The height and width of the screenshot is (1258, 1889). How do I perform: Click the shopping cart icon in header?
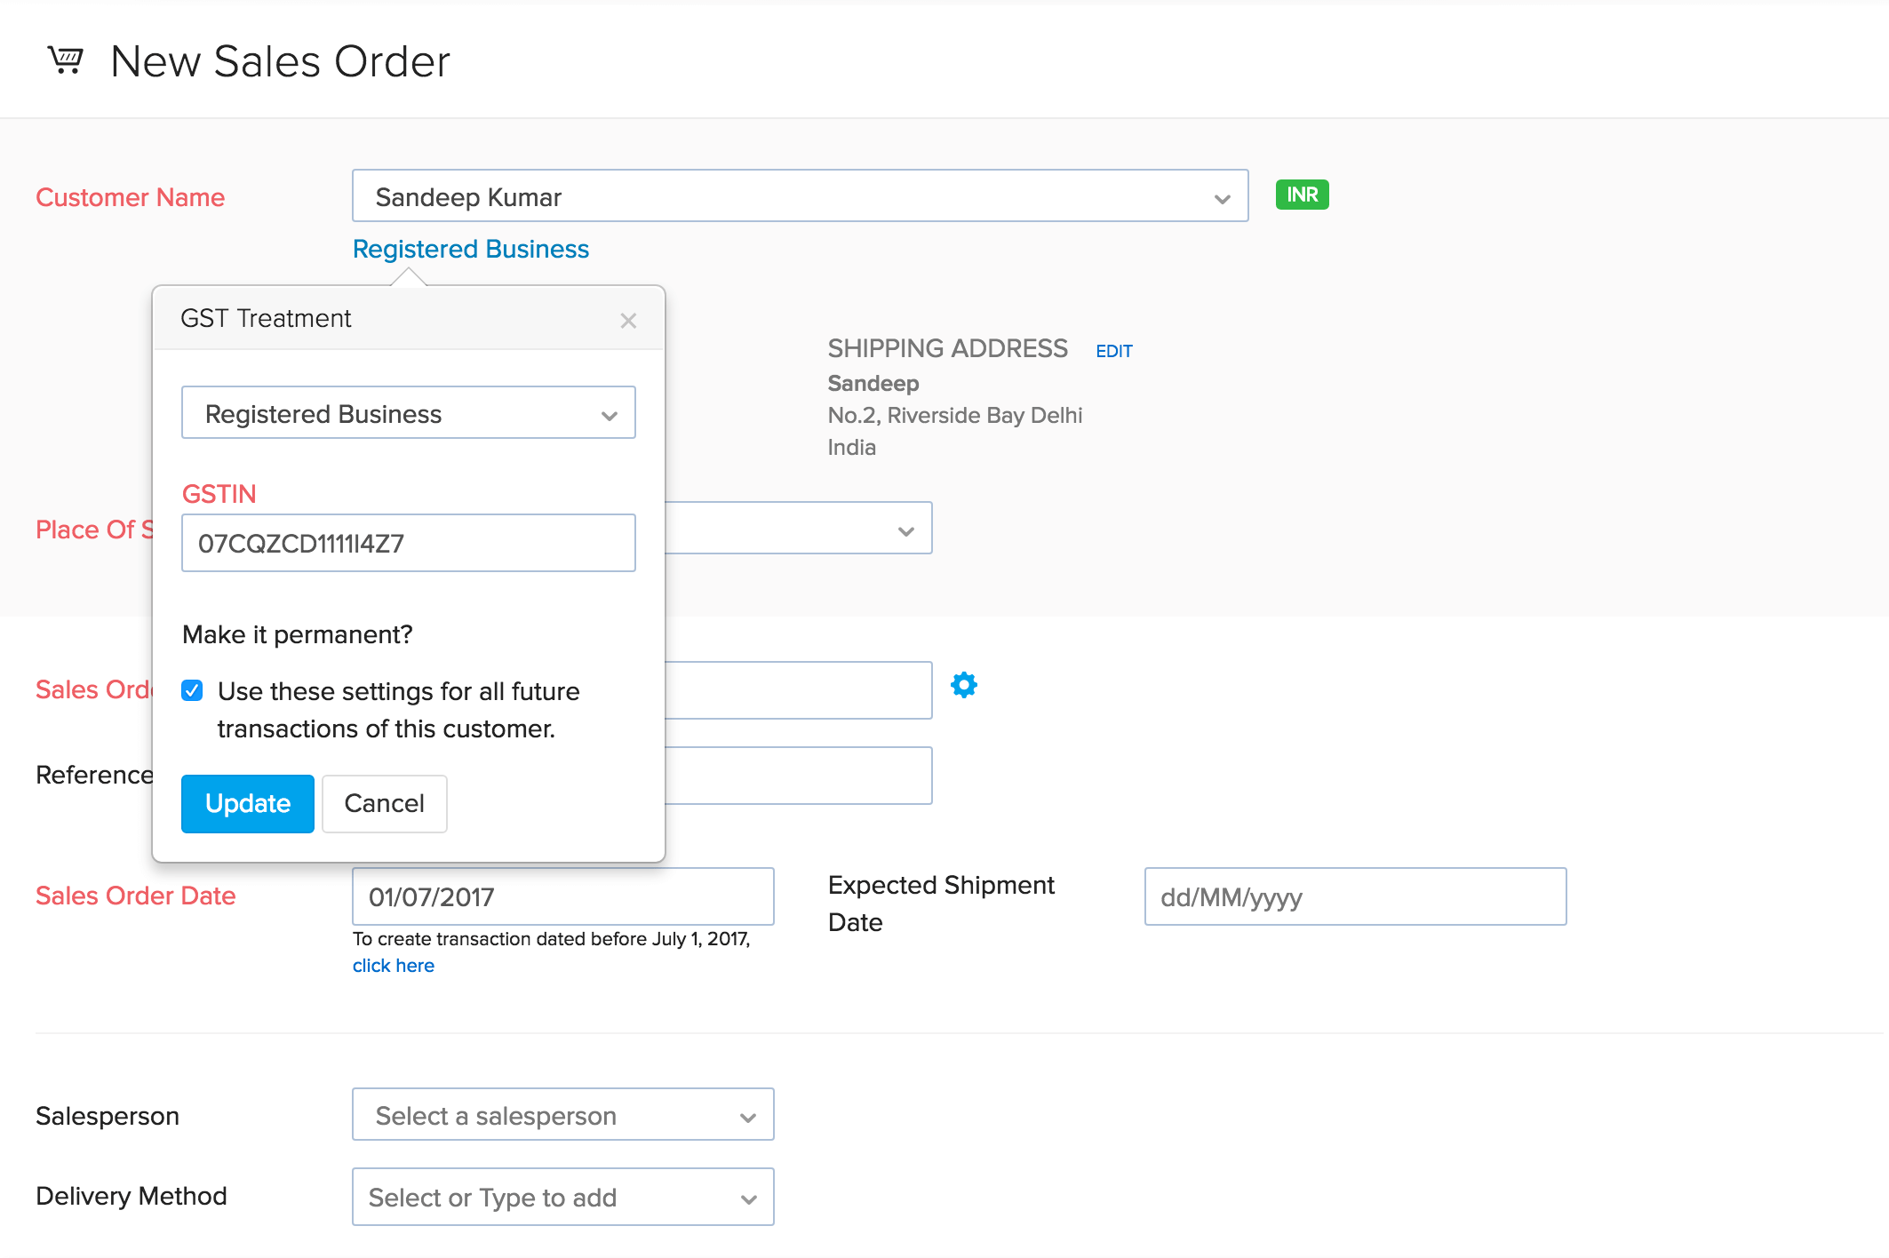[x=66, y=56]
